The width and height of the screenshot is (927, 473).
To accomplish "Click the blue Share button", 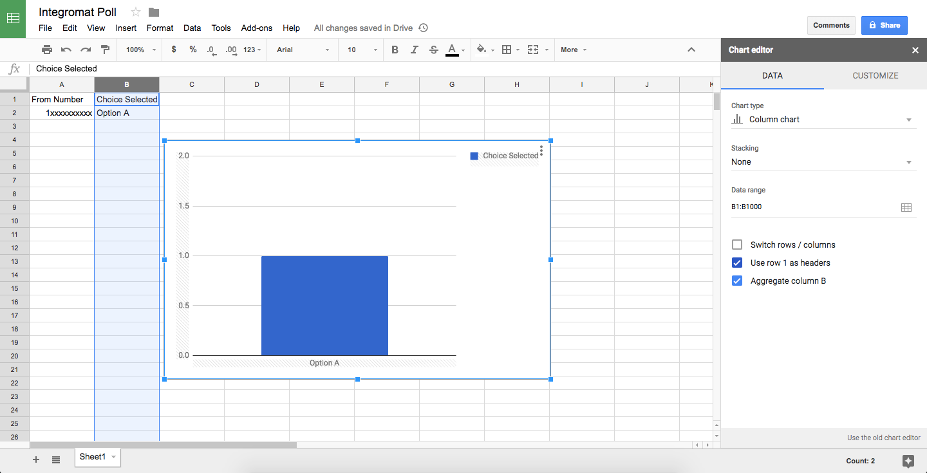I will click(884, 25).
